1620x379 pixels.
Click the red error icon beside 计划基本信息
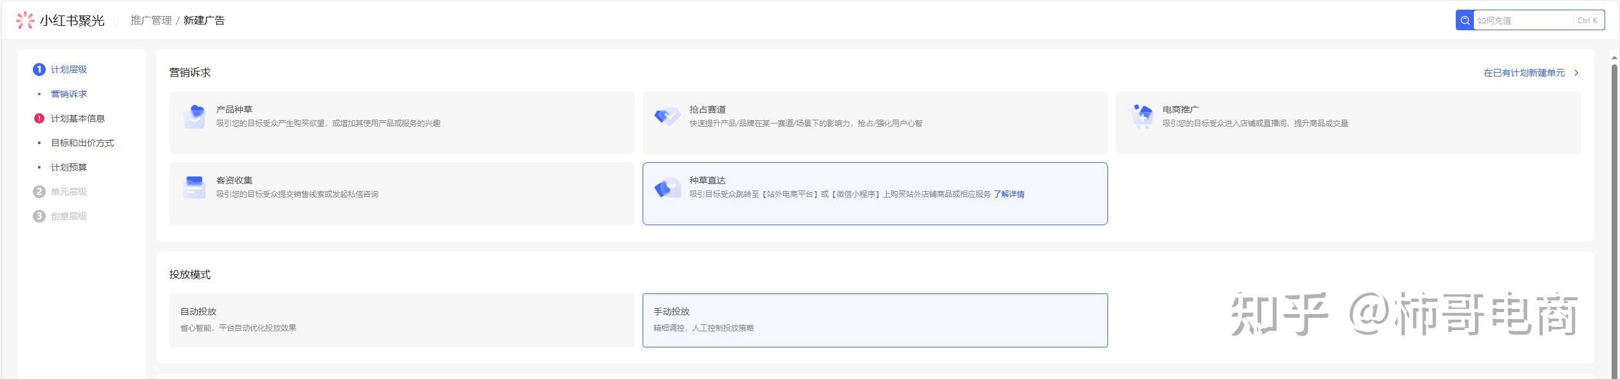click(x=39, y=118)
